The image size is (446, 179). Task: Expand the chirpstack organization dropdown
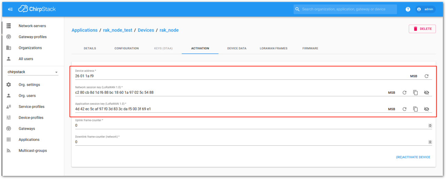pyautogui.click(x=33, y=72)
